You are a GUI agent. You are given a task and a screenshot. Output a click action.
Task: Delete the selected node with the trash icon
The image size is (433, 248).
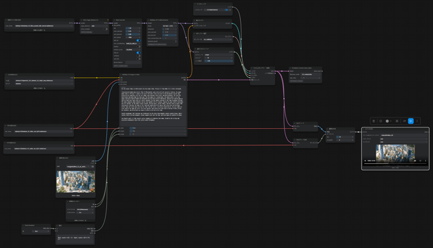tap(374, 121)
